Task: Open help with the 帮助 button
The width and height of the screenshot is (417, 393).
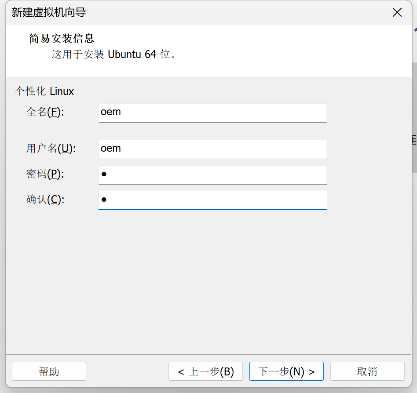Action: click(48, 371)
